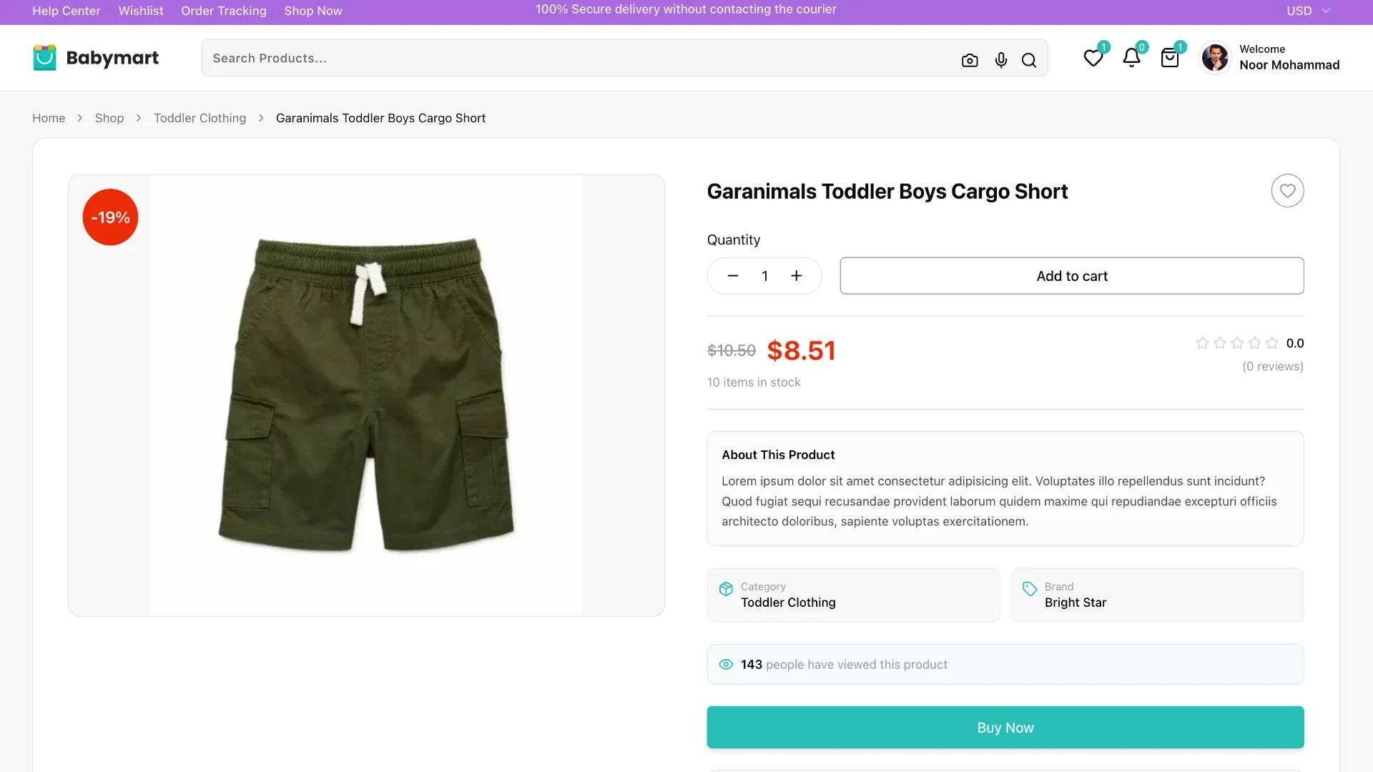Open the shopping cart bag icon
The width and height of the screenshot is (1373, 772).
coord(1169,59)
